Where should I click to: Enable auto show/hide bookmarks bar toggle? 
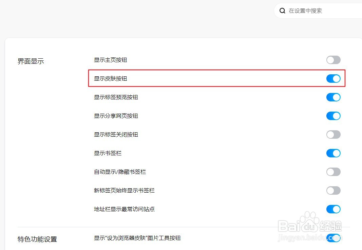pyautogui.click(x=333, y=172)
